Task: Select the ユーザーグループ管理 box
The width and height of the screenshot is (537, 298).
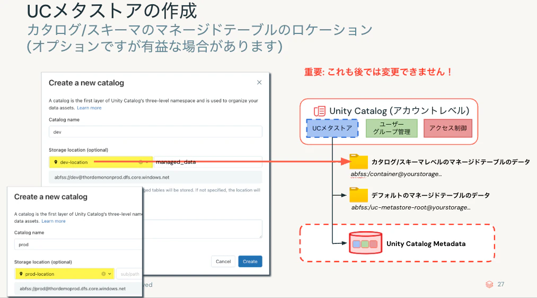Action: click(x=391, y=128)
